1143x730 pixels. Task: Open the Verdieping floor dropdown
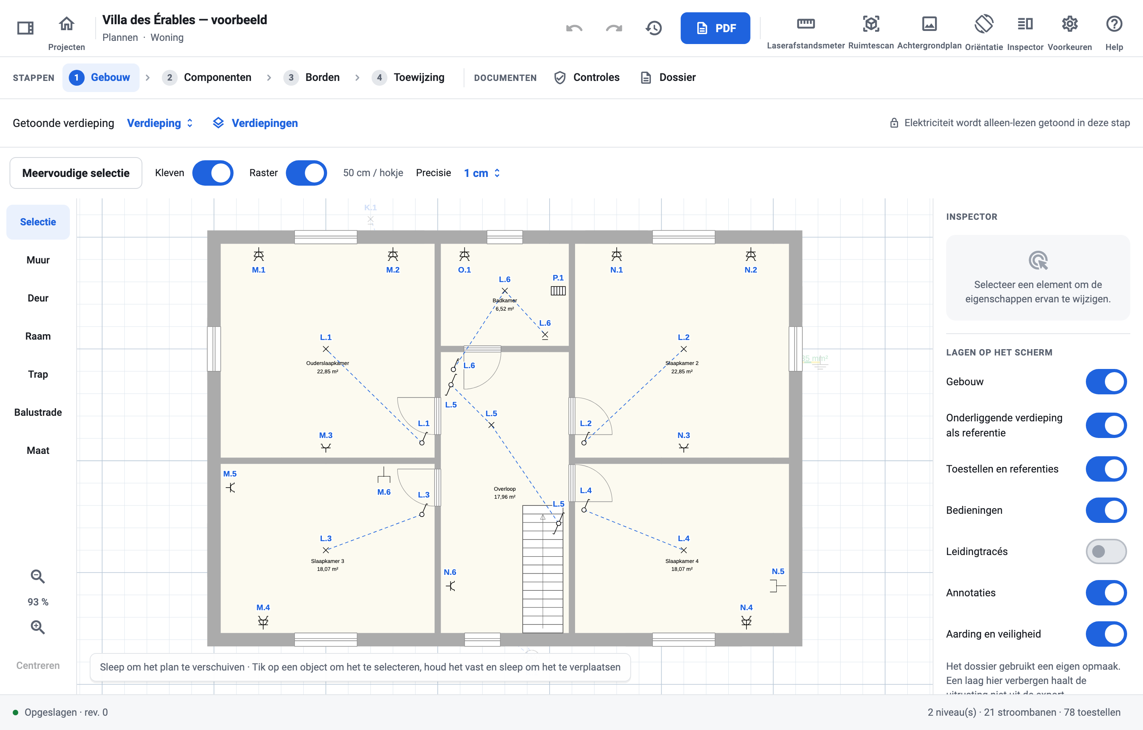tap(160, 123)
